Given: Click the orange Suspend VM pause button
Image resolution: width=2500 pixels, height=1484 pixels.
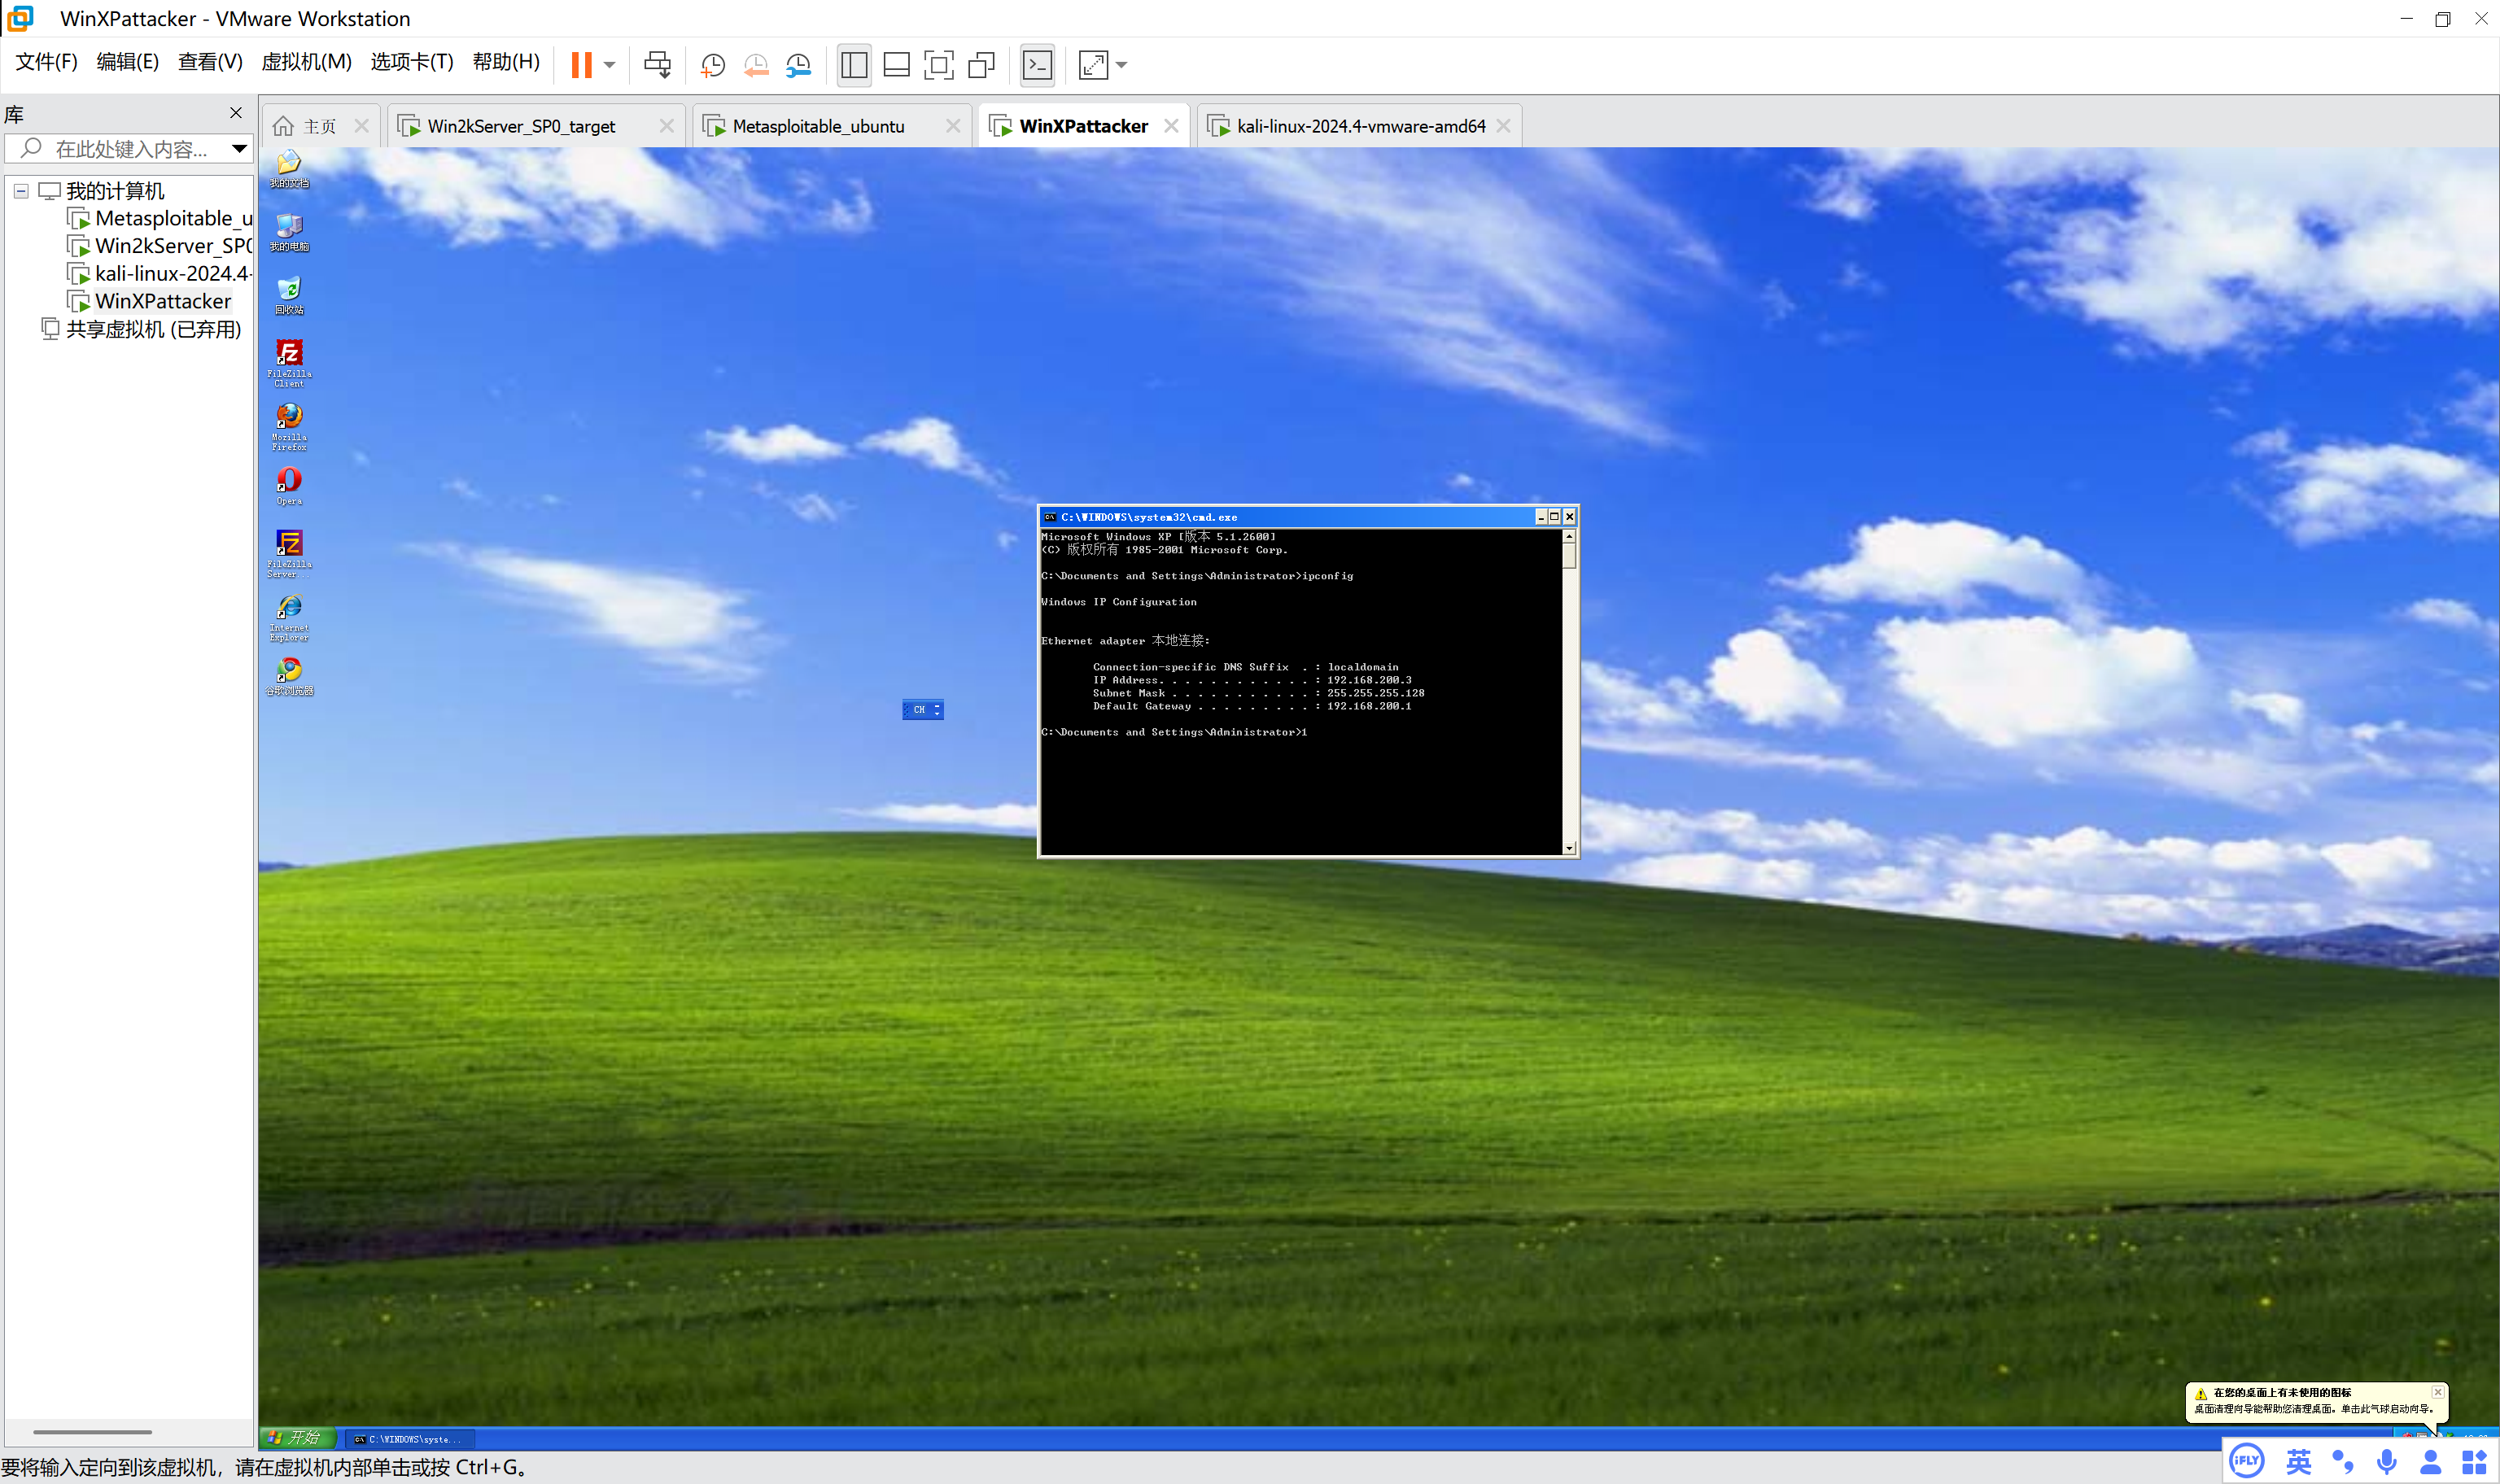Looking at the screenshot, I should tap(581, 65).
